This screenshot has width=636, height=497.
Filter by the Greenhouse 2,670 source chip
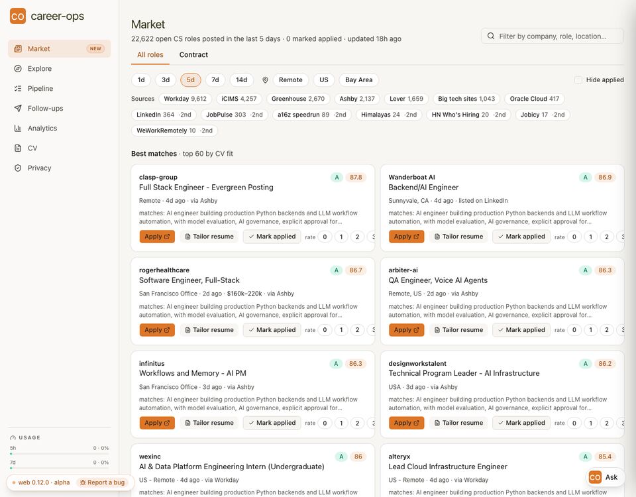tap(298, 99)
